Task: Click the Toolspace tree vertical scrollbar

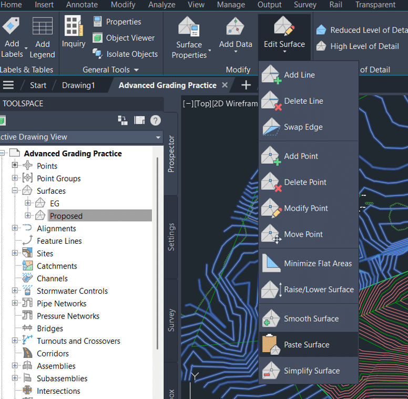Action: (157, 253)
